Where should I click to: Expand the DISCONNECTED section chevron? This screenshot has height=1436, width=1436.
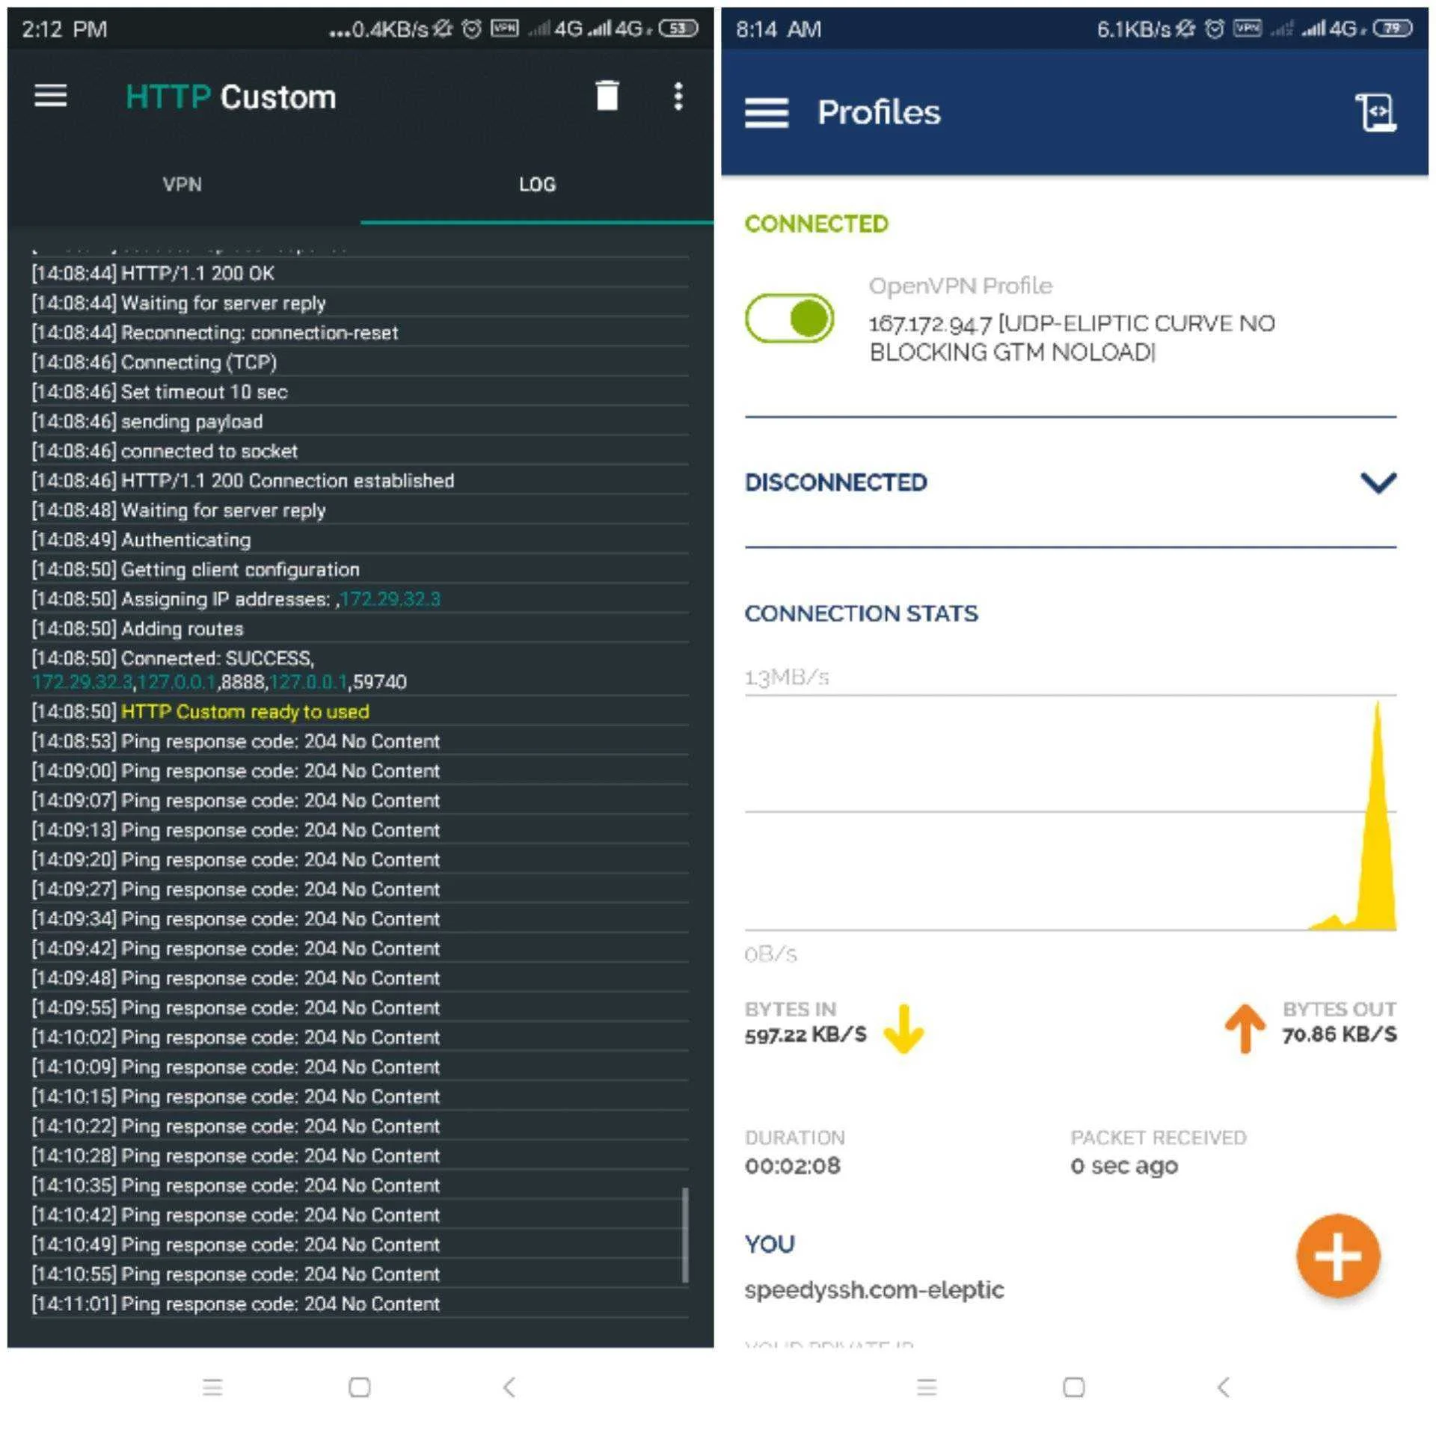(1378, 482)
